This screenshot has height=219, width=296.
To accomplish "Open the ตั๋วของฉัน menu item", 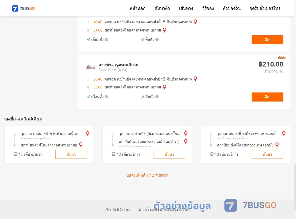I will click(232, 8).
